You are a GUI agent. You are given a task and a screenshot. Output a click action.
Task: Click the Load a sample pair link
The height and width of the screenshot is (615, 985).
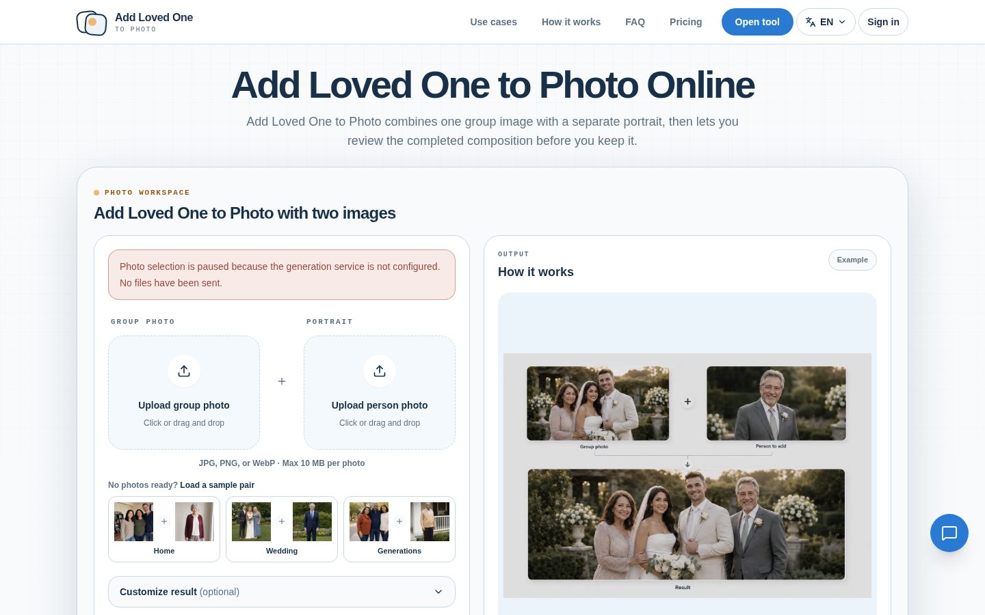pos(217,485)
